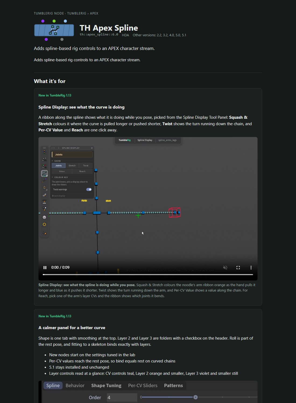Screen dimensions: 296x403
Task: Click the yellow circle target tool icon
Action: (44, 224)
